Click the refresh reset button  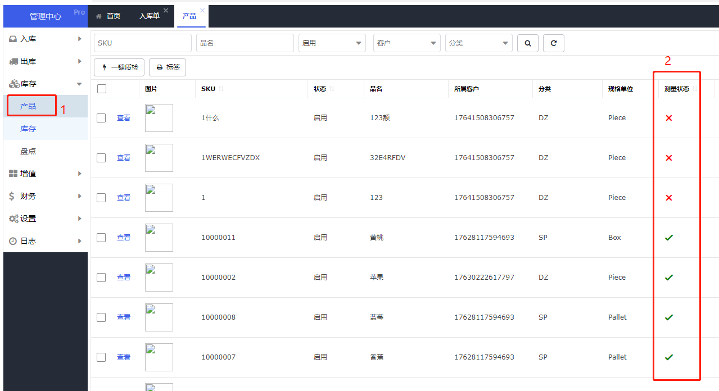tap(553, 43)
